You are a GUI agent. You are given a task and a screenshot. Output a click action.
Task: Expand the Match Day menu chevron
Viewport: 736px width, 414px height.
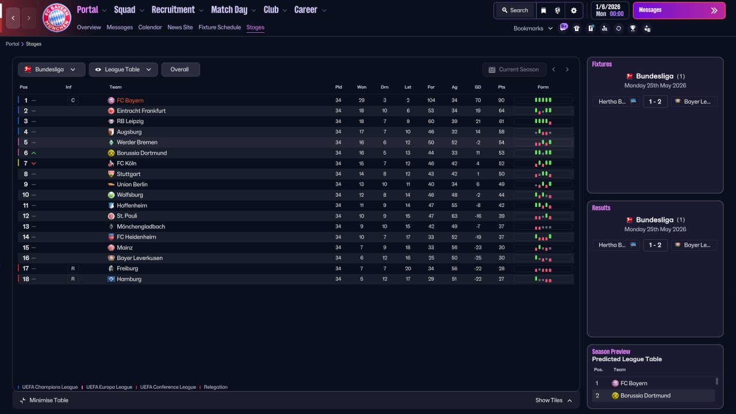pos(254,10)
